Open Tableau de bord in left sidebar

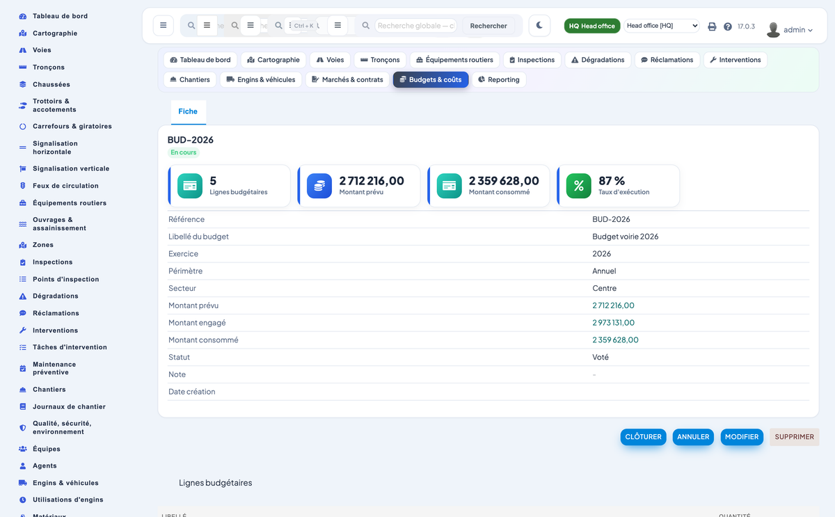[60, 16]
